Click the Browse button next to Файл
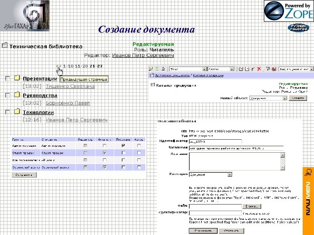The width and height of the screenshot is (314, 235). tap(252, 206)
